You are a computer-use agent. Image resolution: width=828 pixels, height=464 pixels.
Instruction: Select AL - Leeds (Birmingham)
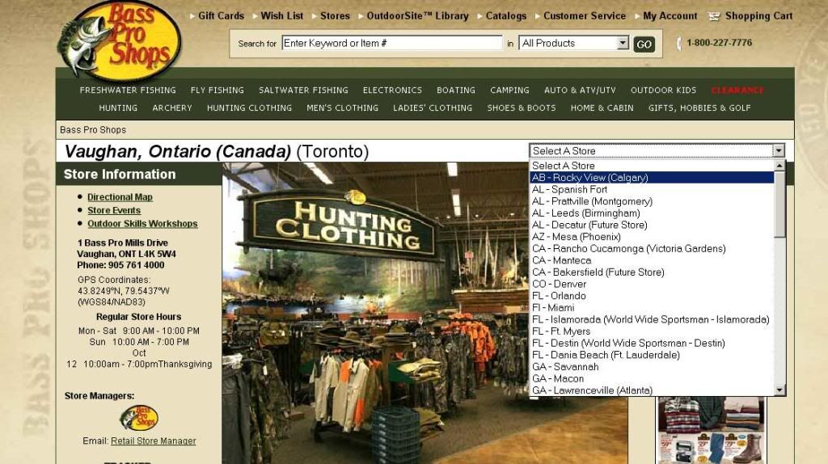click(652, 213)
